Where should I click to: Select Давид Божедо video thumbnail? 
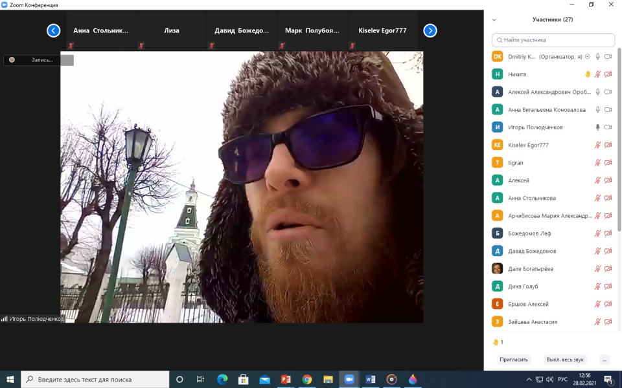[x=242, y=30]
